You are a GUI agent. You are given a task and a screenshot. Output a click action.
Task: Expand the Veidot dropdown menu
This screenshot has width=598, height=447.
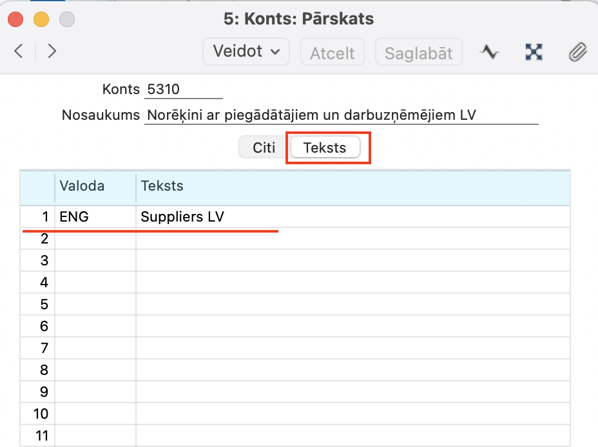tap(246, 52)
